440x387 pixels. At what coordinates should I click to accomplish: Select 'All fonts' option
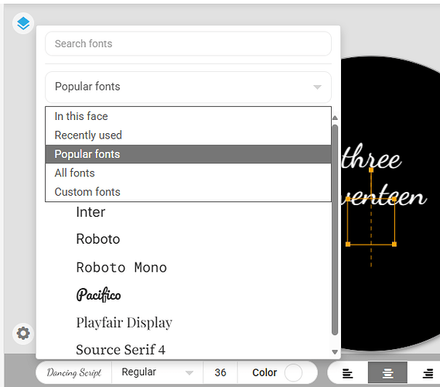click(x=188, y=173)
